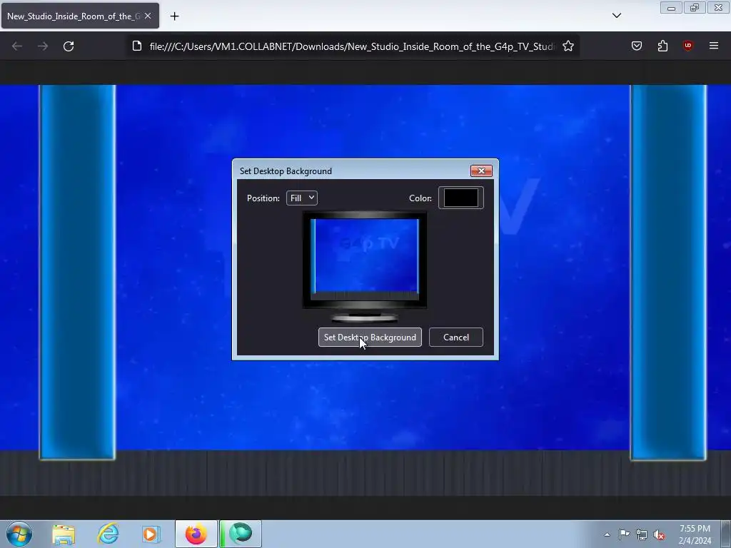731x548 pixels.
Task: Click the Show Desktop strip beside the clock
Action: click(x=725, y=534)
